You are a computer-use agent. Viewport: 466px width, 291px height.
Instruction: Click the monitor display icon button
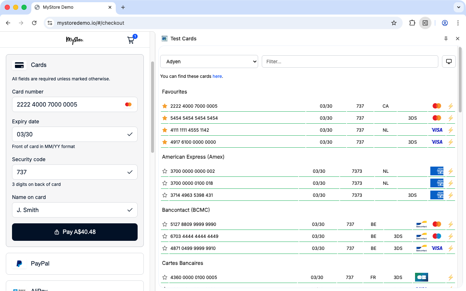[449, 61]
